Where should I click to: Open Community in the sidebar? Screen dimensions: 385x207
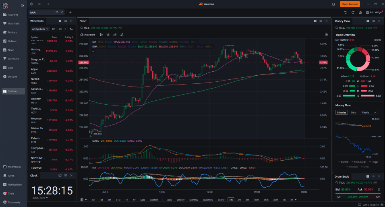tap(12, 202)
